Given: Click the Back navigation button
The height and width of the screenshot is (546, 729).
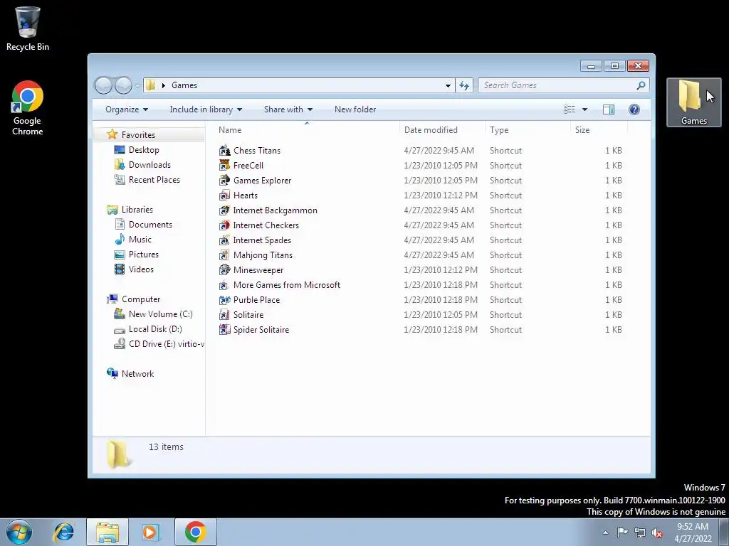Looking at the screenshot, I should [103, 85].
